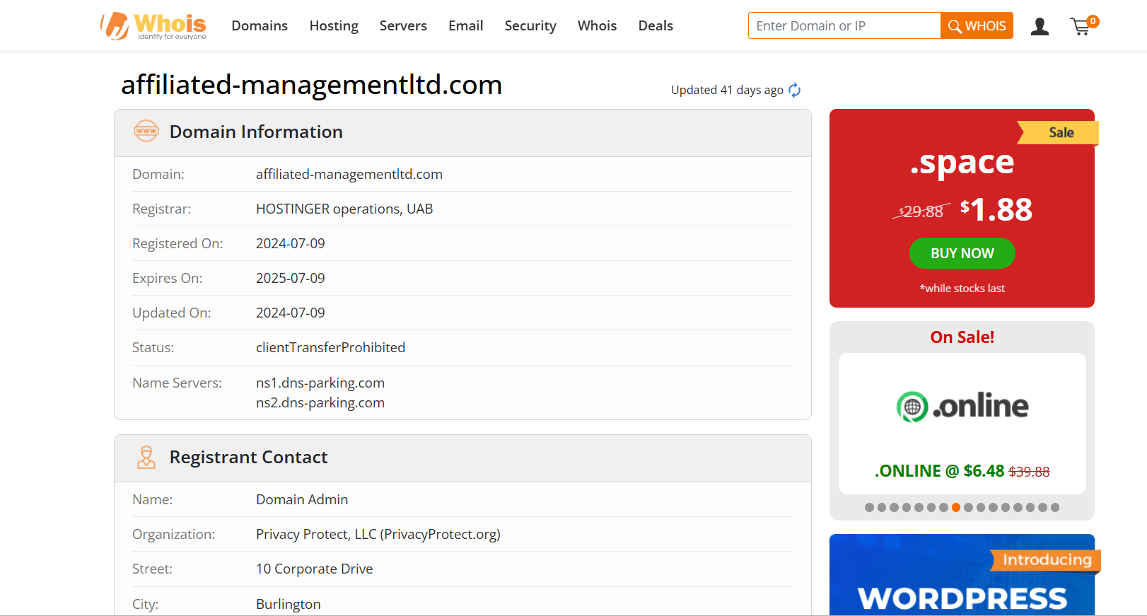The width and height of the screenshot is (1147, 616).
Task: Select the last carousel dot under On Sale
Action: coord(1055,507)
